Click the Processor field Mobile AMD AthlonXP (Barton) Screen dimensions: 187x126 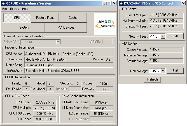click(x=57, y=59)
